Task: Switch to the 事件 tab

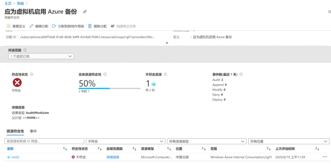Action: point(33,131)
